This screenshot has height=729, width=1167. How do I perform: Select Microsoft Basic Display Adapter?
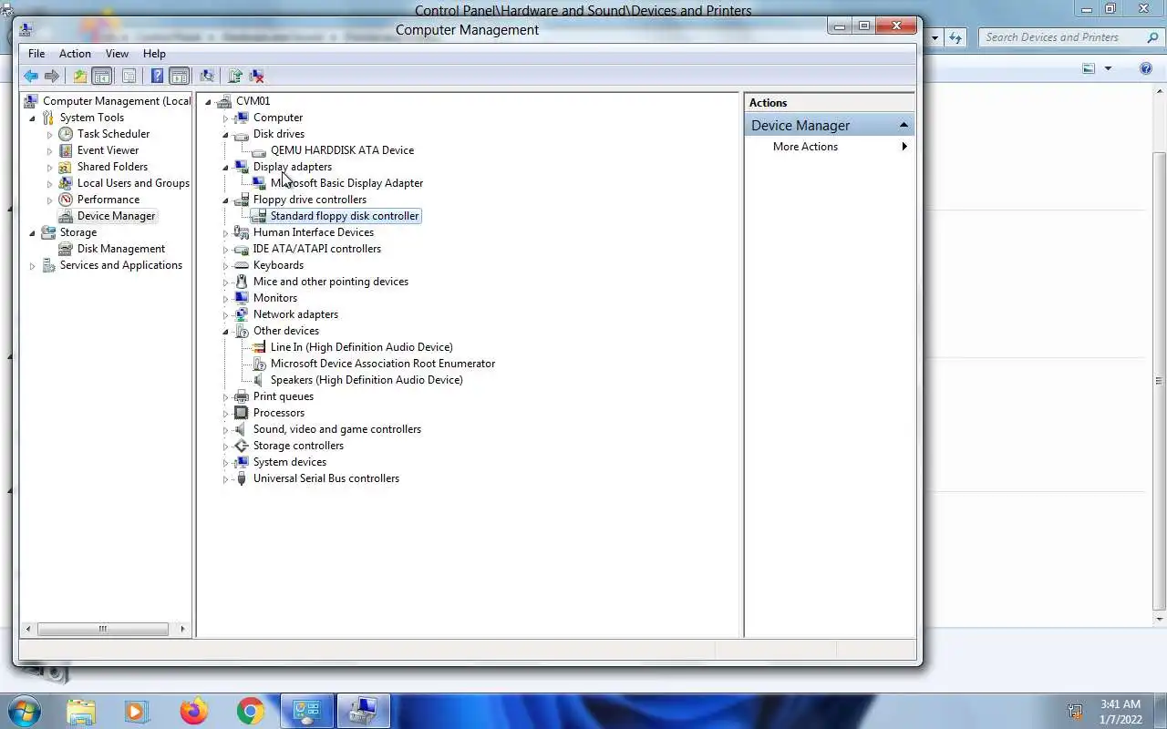click(346, 183)
